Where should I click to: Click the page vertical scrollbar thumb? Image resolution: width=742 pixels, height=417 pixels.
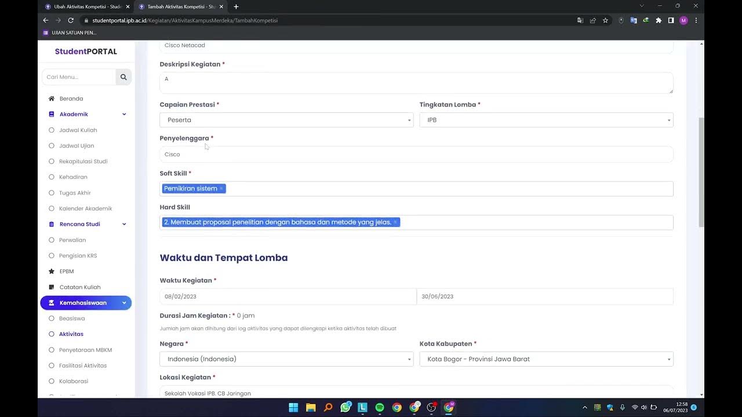coord(701,172)
